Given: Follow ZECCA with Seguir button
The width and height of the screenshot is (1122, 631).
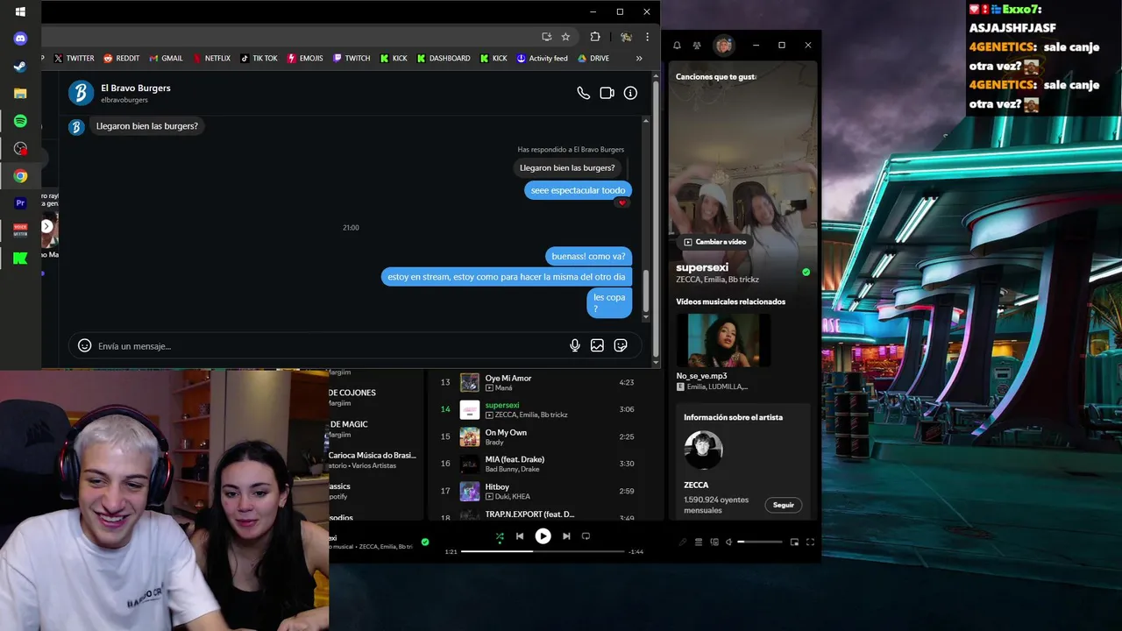Looking at the screenshot, I should [x=784, y=505].
